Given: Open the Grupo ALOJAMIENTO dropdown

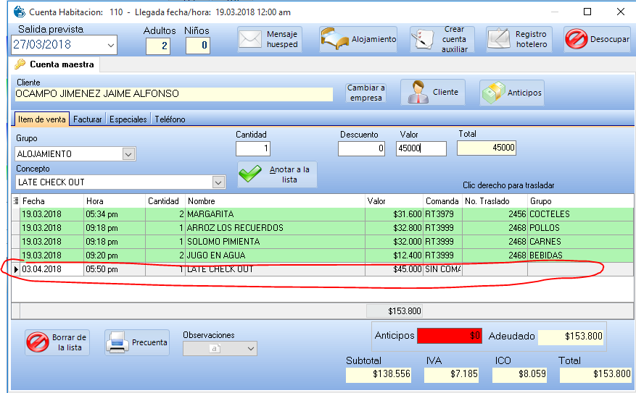Looking at the screenshot, I should click(x=128, y=153).
